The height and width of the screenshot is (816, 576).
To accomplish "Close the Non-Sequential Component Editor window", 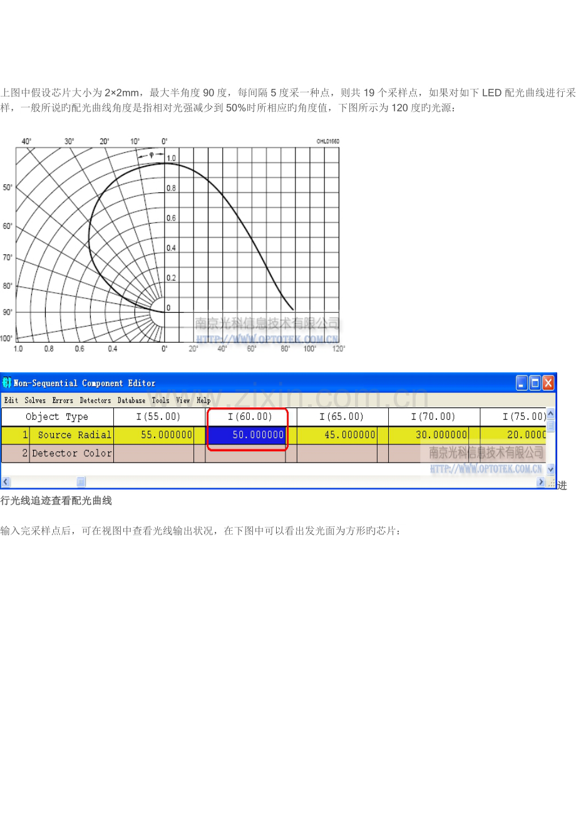I will [x=548, y=383].
